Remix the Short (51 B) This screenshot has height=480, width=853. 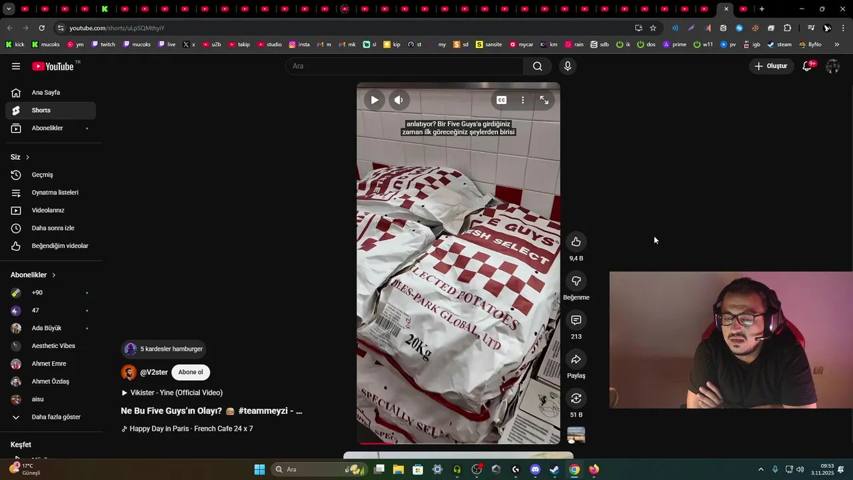point(576,398)
